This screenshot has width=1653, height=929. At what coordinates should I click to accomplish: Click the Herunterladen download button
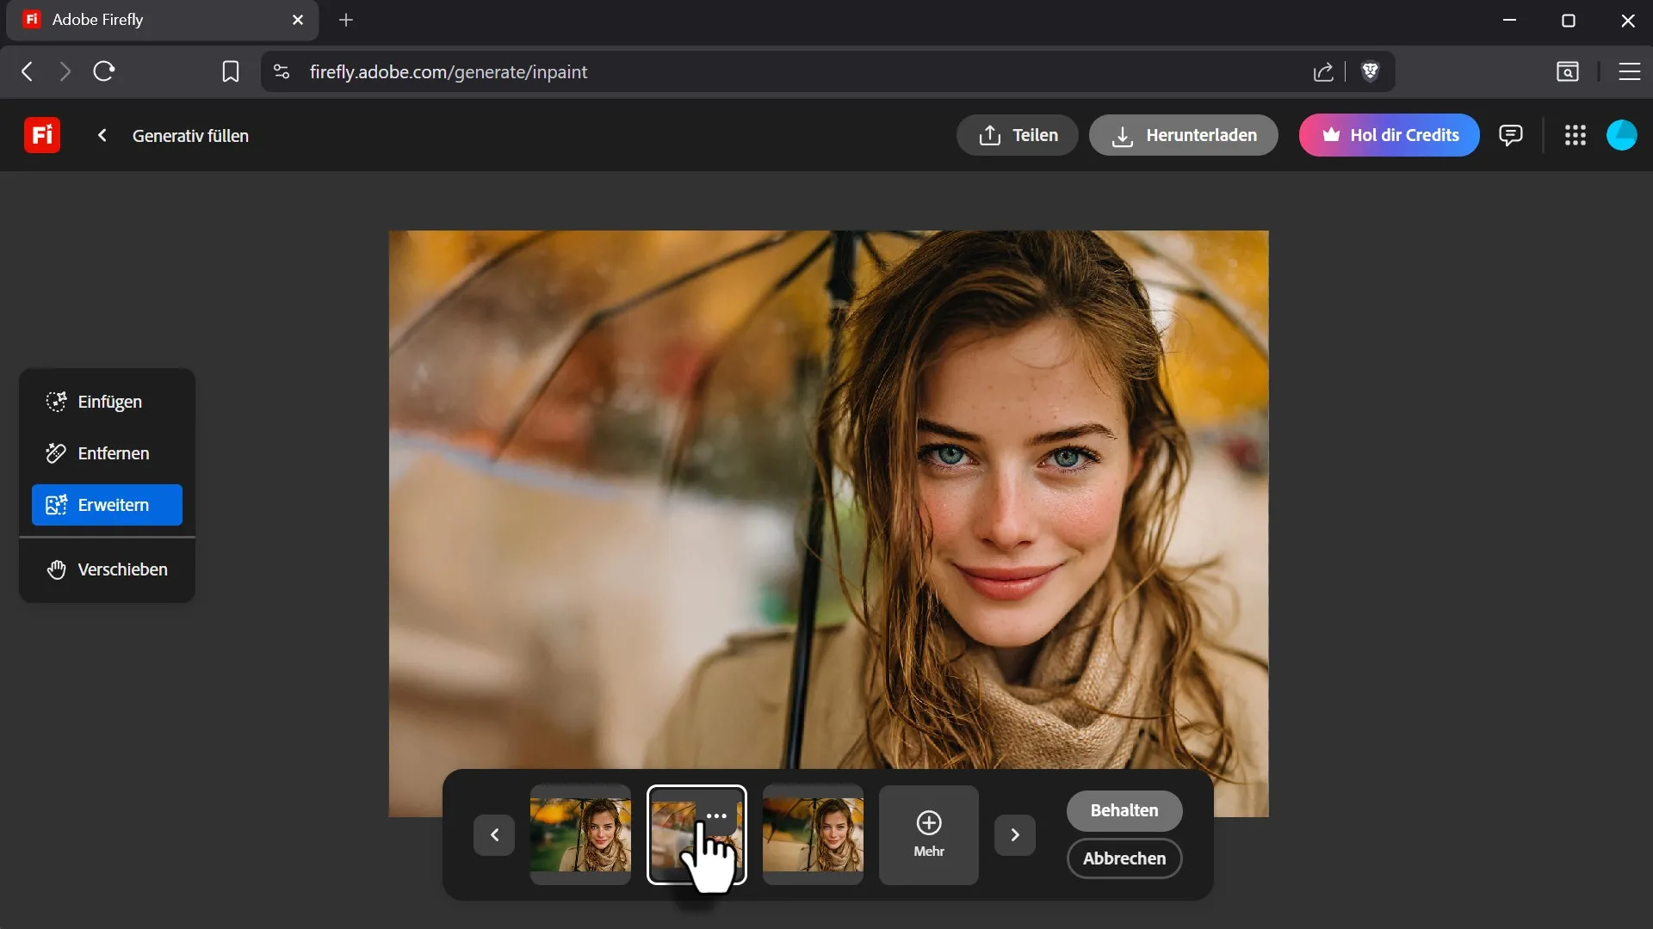[x=1183, y=135]
